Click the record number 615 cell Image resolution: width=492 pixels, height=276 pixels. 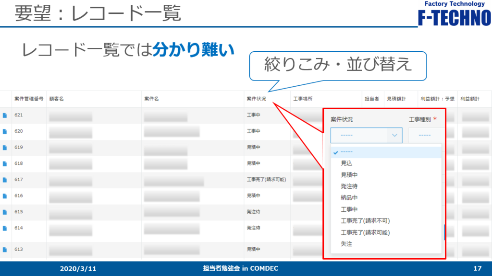click(x=19, y=212)
